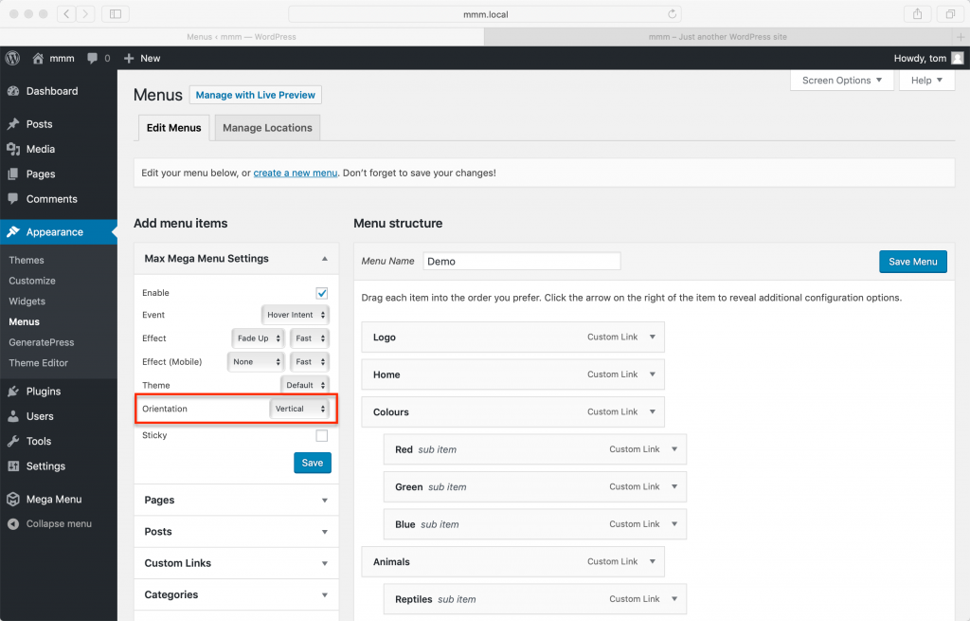Click the Save Menu button

912,261
